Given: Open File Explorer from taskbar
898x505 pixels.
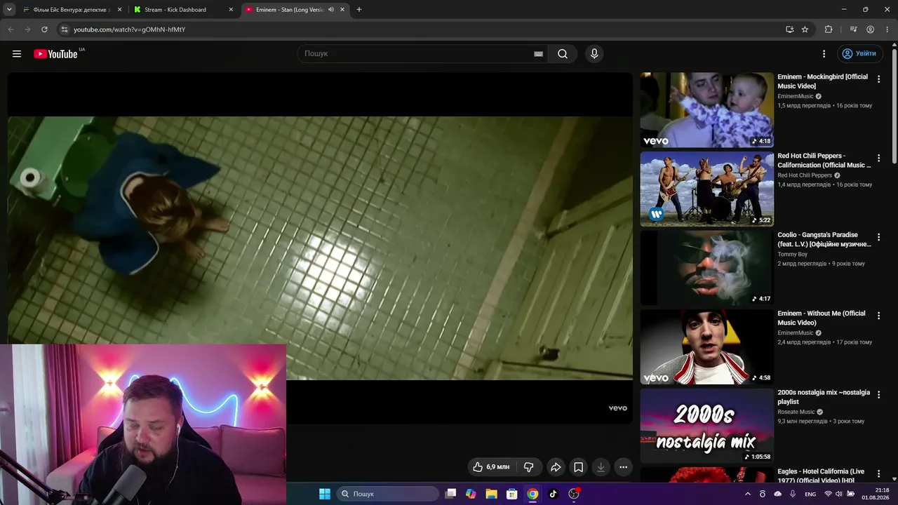Looking at the screenshot, I should tap(491, 494).
